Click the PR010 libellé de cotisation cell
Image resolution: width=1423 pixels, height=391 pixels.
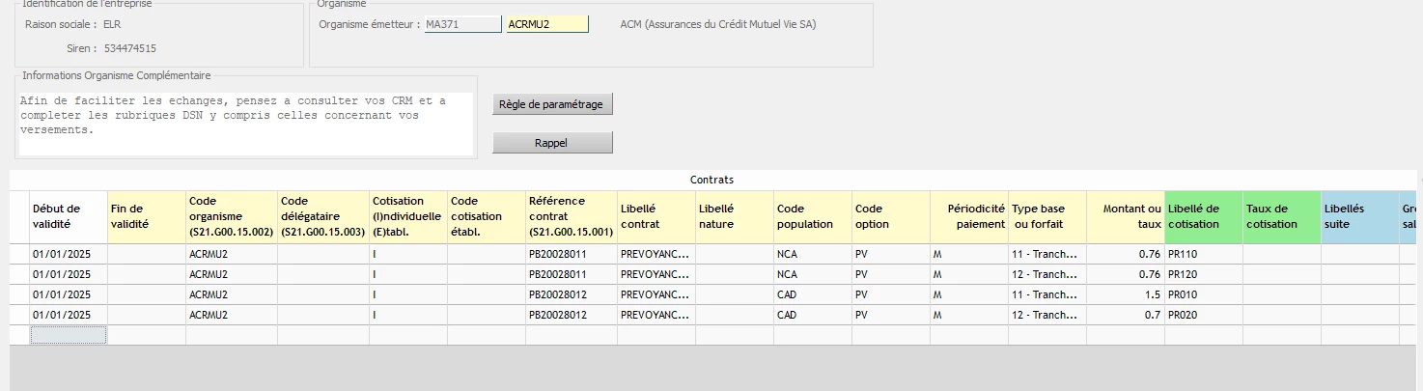coord(1203,294)
